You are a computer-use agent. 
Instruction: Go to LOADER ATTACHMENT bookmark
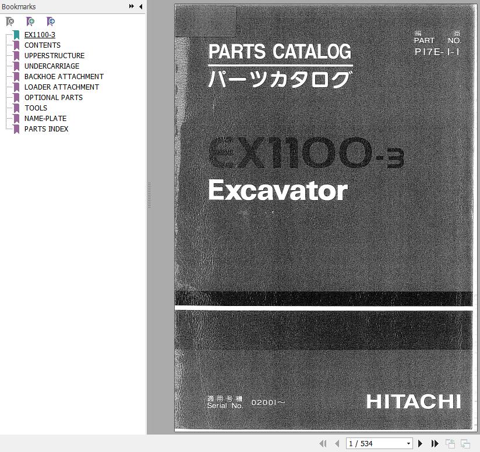point(62,87)
